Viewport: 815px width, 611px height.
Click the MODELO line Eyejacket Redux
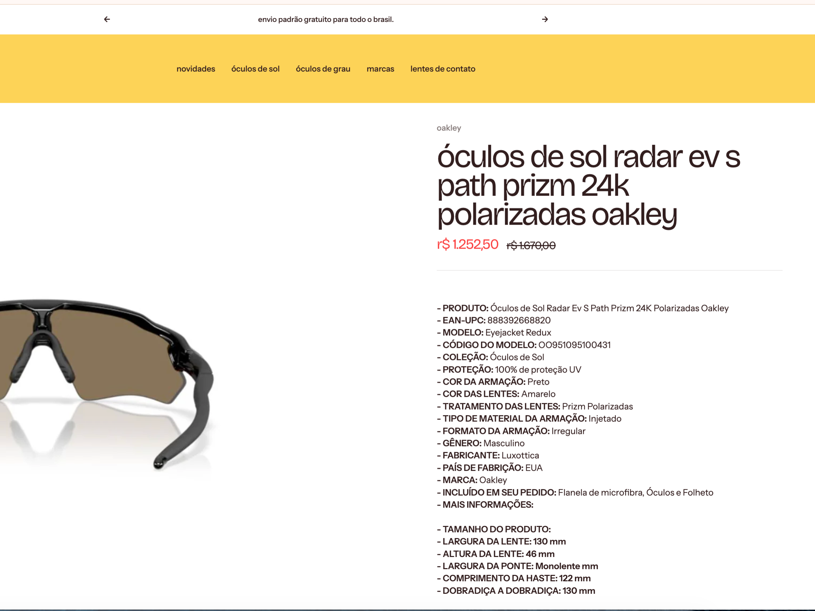point(494,333)
